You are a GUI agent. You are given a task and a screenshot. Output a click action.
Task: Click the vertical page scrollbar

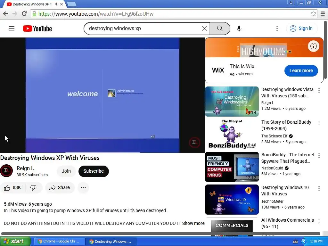(x=326, y=50)
